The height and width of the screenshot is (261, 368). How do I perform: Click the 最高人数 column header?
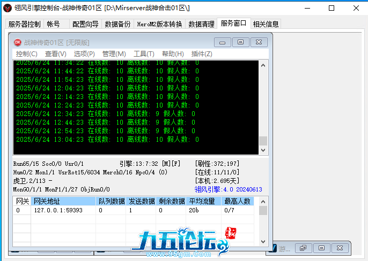coord(238,201)
